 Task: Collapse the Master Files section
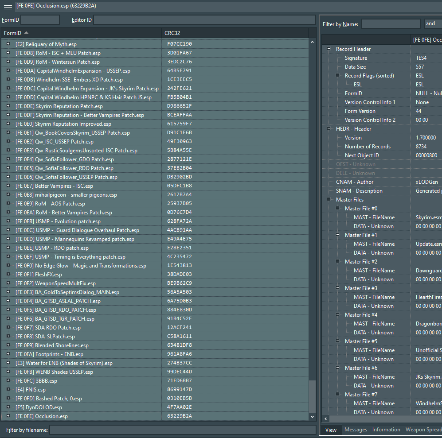329,199
